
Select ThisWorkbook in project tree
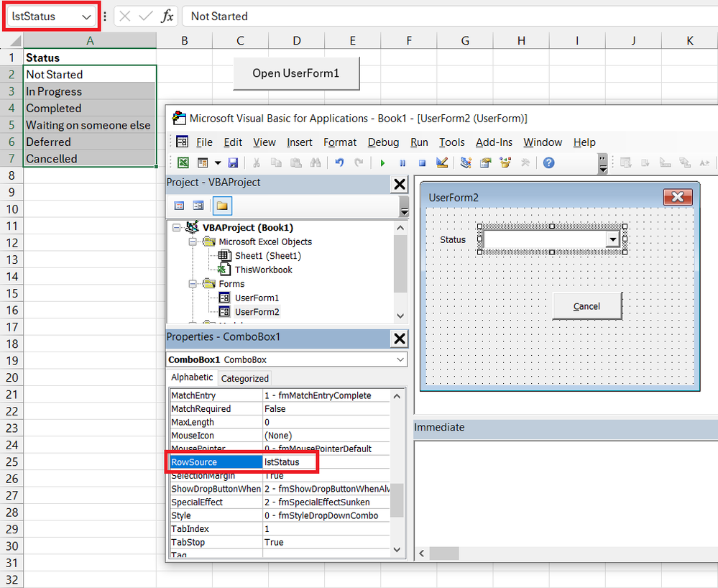pos(263,270)
